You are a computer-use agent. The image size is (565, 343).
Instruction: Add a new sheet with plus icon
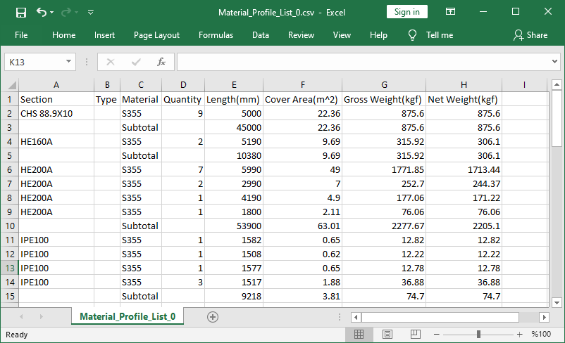(212, 317)
